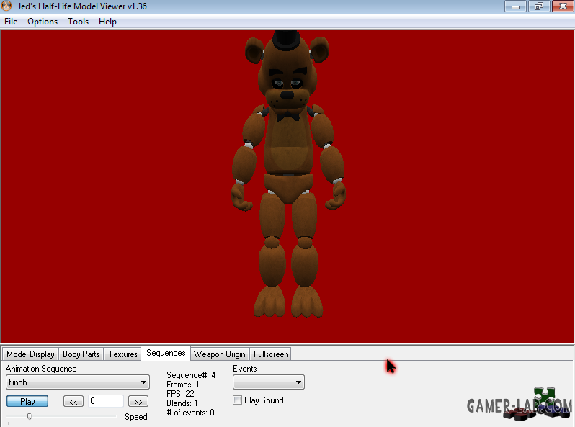Open the File menu
Screen dimensions: 575x427
(x=11, y=22)
